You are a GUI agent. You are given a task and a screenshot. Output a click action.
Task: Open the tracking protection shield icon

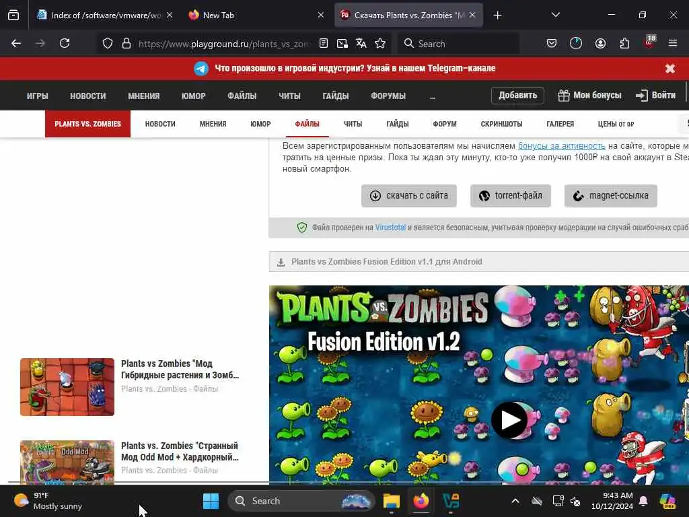click(x=108, y=44)
